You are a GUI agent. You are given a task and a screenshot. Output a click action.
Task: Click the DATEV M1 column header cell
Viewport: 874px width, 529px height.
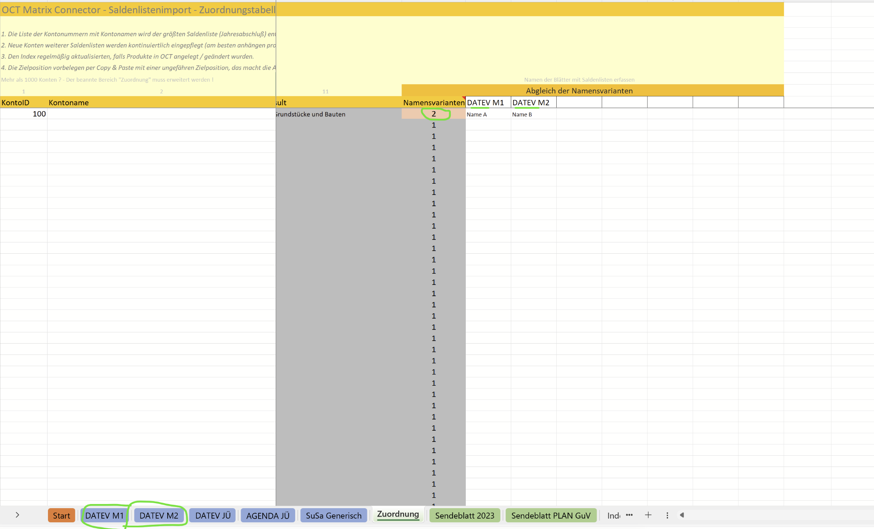coord(488,102)
